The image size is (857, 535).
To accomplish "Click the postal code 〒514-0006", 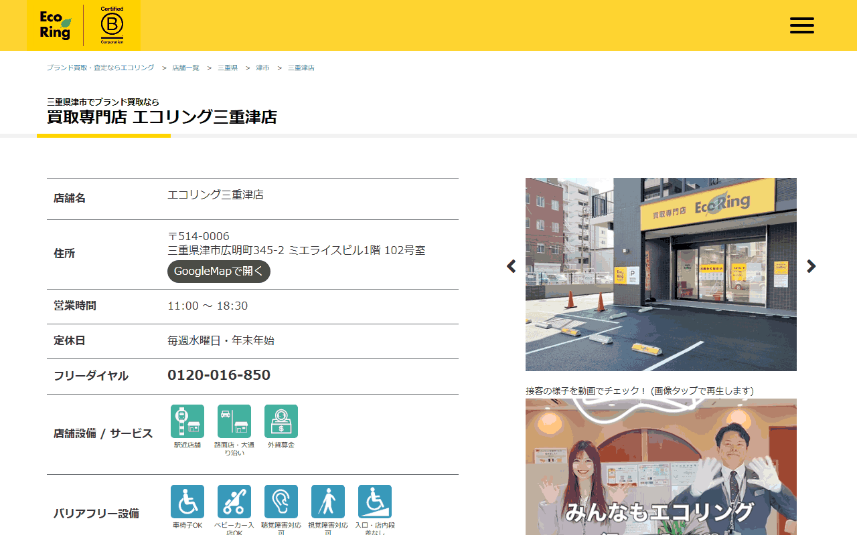I will point(198,236).
